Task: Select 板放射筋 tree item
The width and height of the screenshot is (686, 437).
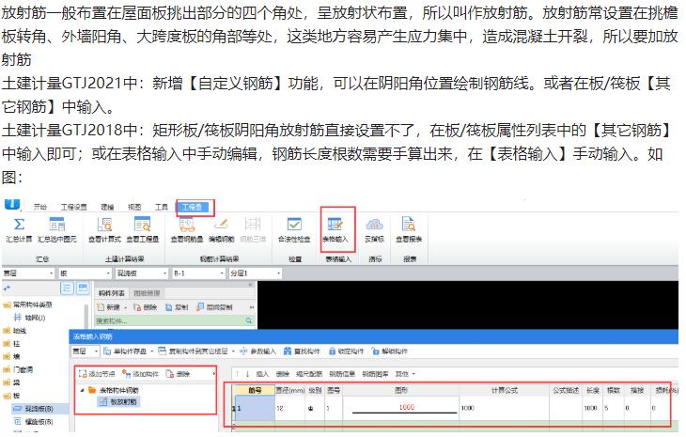Action: (x=119, y=401)
